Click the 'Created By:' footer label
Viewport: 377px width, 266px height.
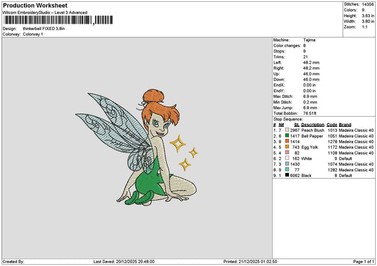click(x=13, y=262)
